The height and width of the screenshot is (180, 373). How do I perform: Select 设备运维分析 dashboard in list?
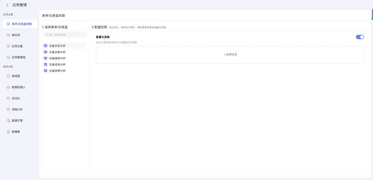[x=57, y=52]
